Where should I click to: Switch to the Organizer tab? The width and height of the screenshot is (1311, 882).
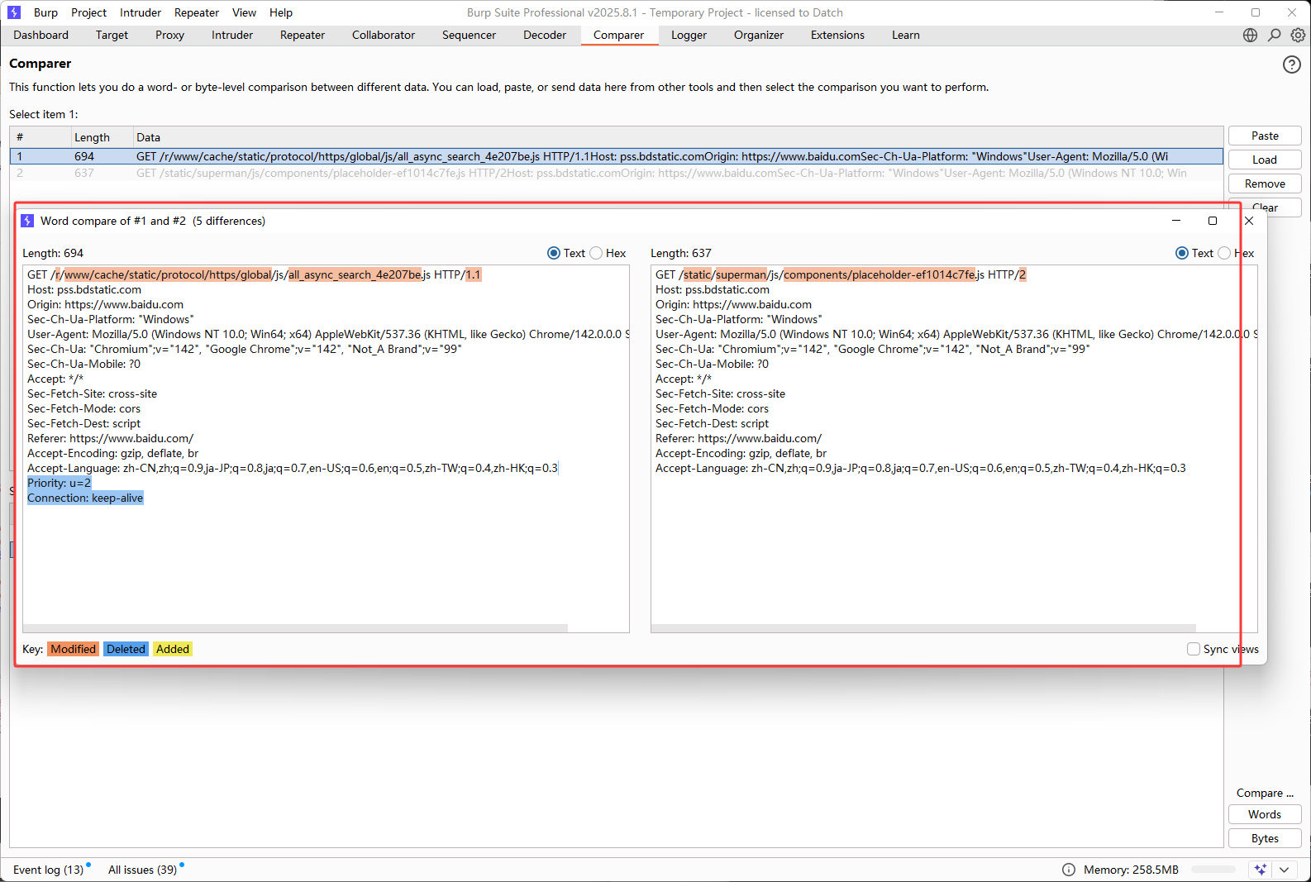(758, 35)
